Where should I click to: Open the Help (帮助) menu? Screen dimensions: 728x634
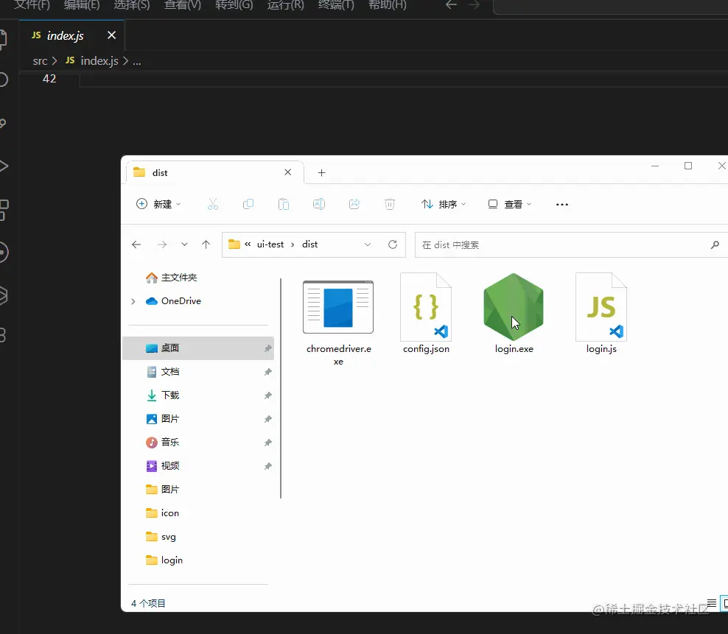click(388, 5)
